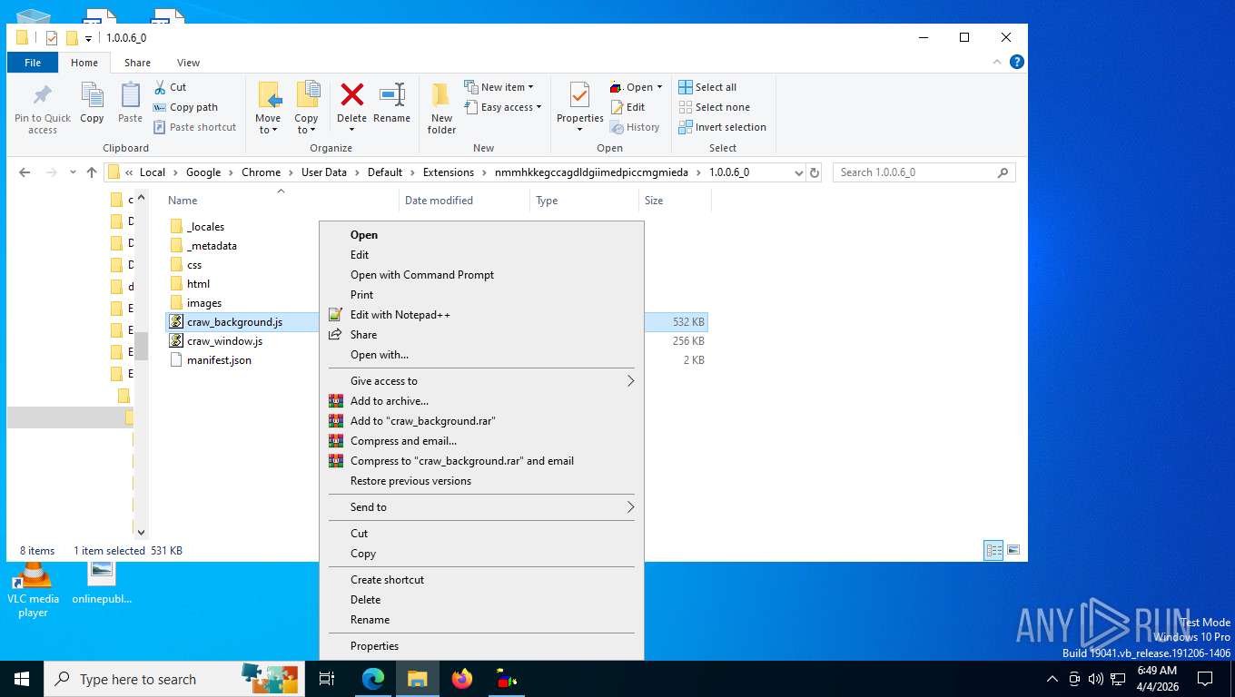Switch to the Share tab
This screenshot has height=697, width=1235.
tap(138, 63)
